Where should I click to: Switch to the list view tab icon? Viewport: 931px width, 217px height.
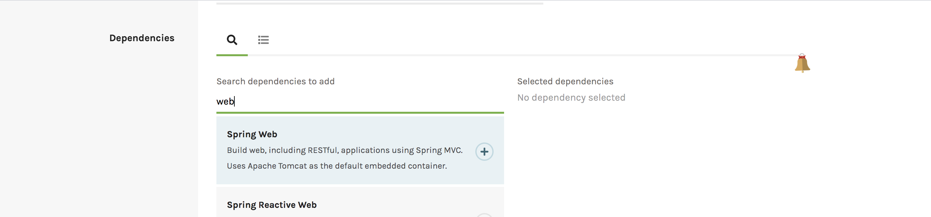(x=263, y=40)
